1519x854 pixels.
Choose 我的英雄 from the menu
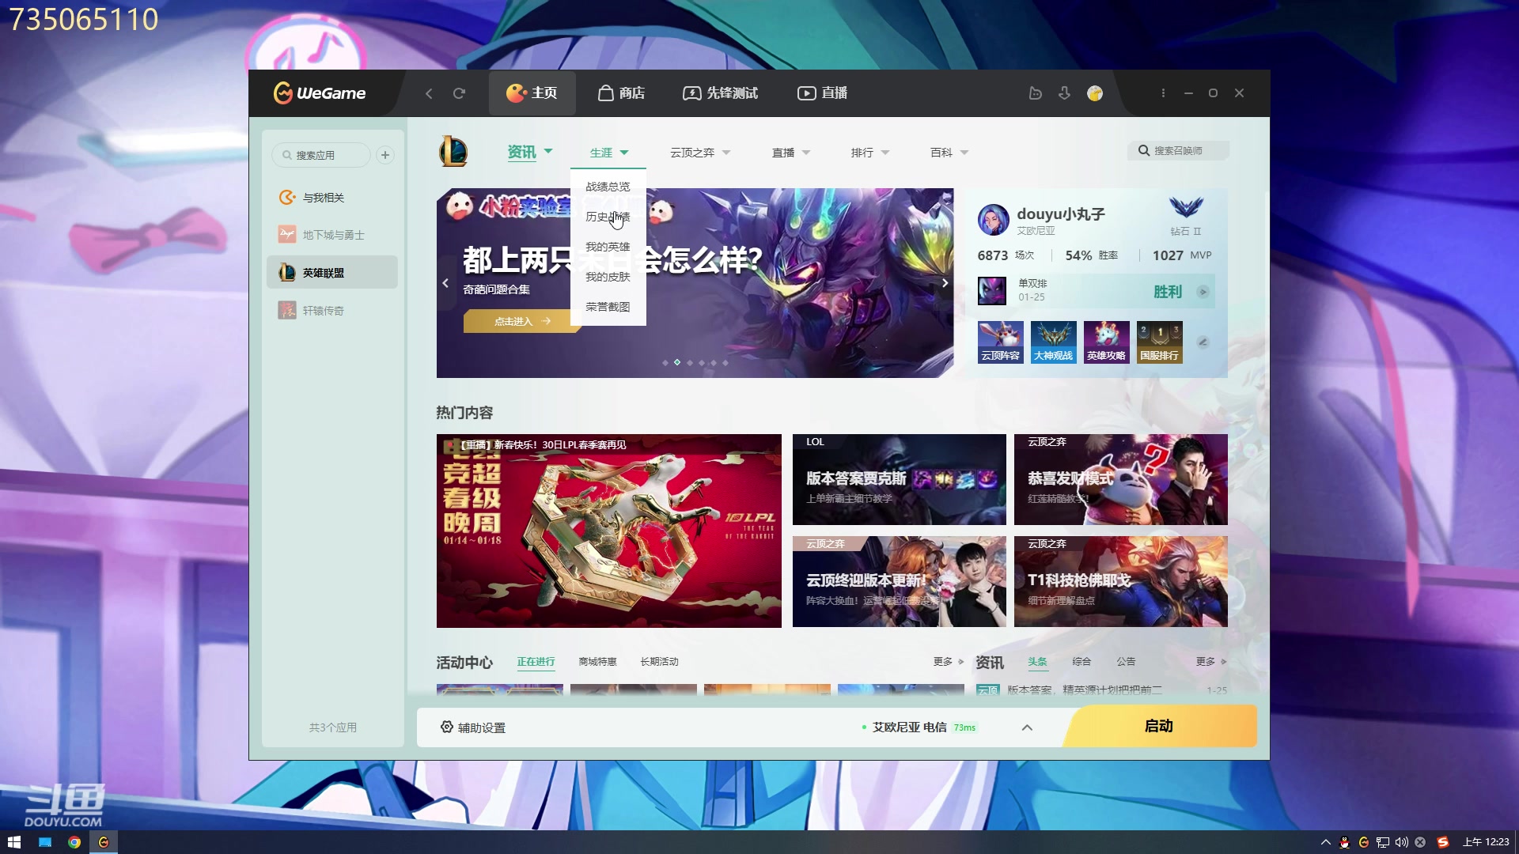(608, 247)
